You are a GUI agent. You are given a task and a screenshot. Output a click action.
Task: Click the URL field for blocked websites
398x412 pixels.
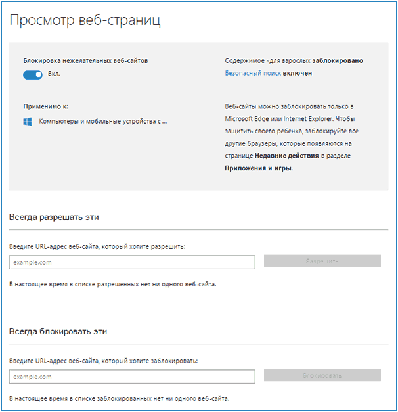click(x=132, y=377)
